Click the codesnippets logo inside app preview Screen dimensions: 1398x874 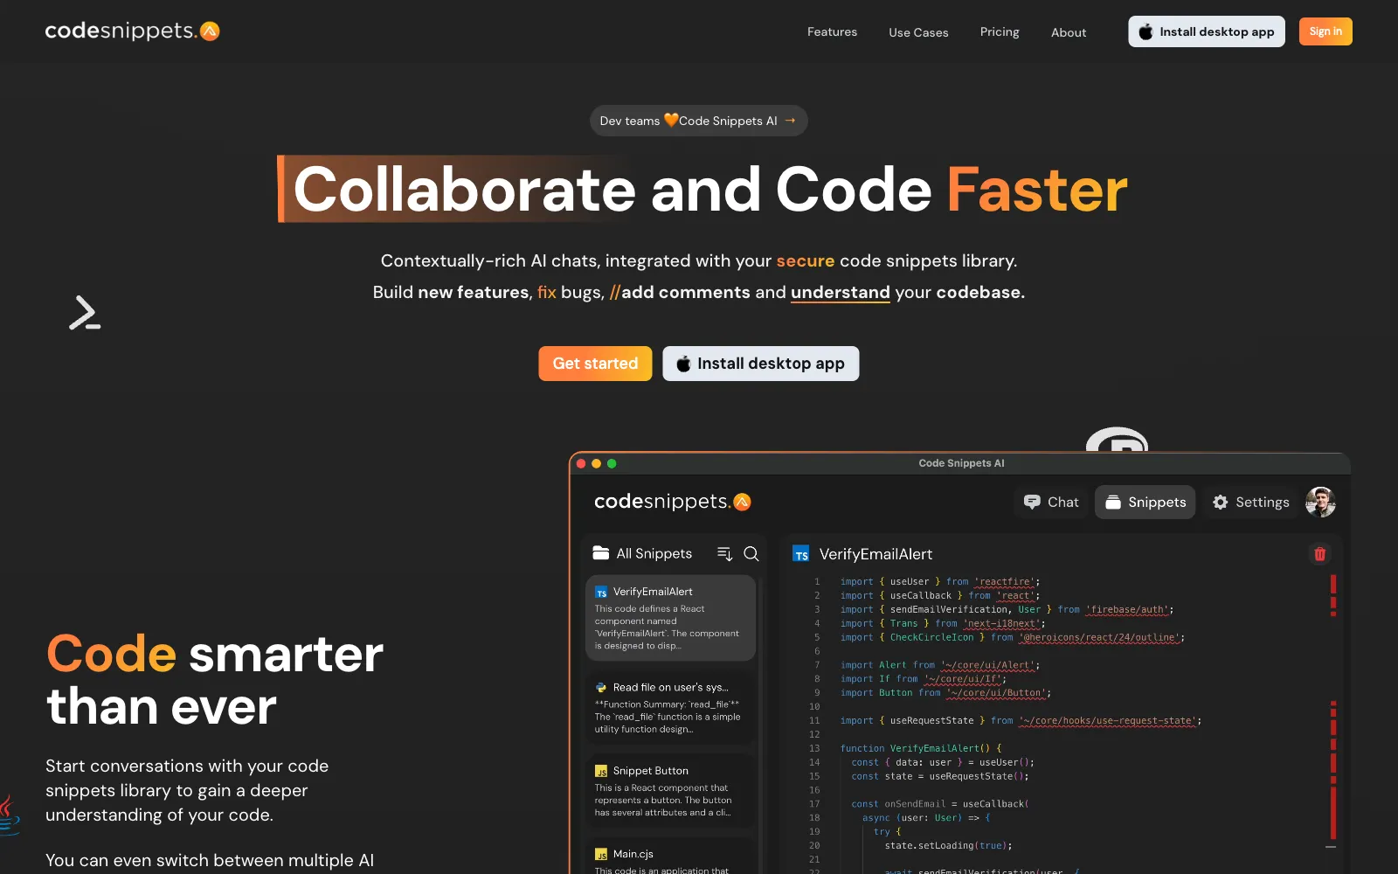(x=672, y=502)
